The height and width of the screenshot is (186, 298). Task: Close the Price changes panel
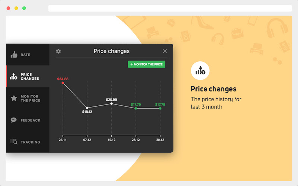click(x=165, y=51)
